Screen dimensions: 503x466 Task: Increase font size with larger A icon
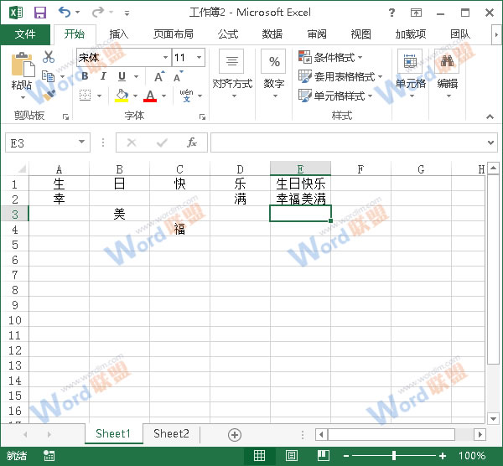[x=159, y=76]
